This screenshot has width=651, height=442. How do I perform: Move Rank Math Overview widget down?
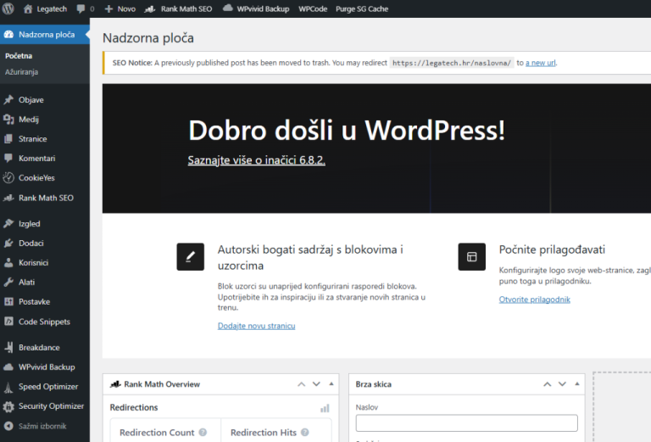coord(316,384)
